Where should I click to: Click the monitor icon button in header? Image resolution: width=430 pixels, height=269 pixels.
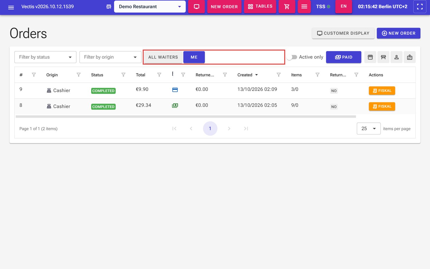click(x=196, y=7)
